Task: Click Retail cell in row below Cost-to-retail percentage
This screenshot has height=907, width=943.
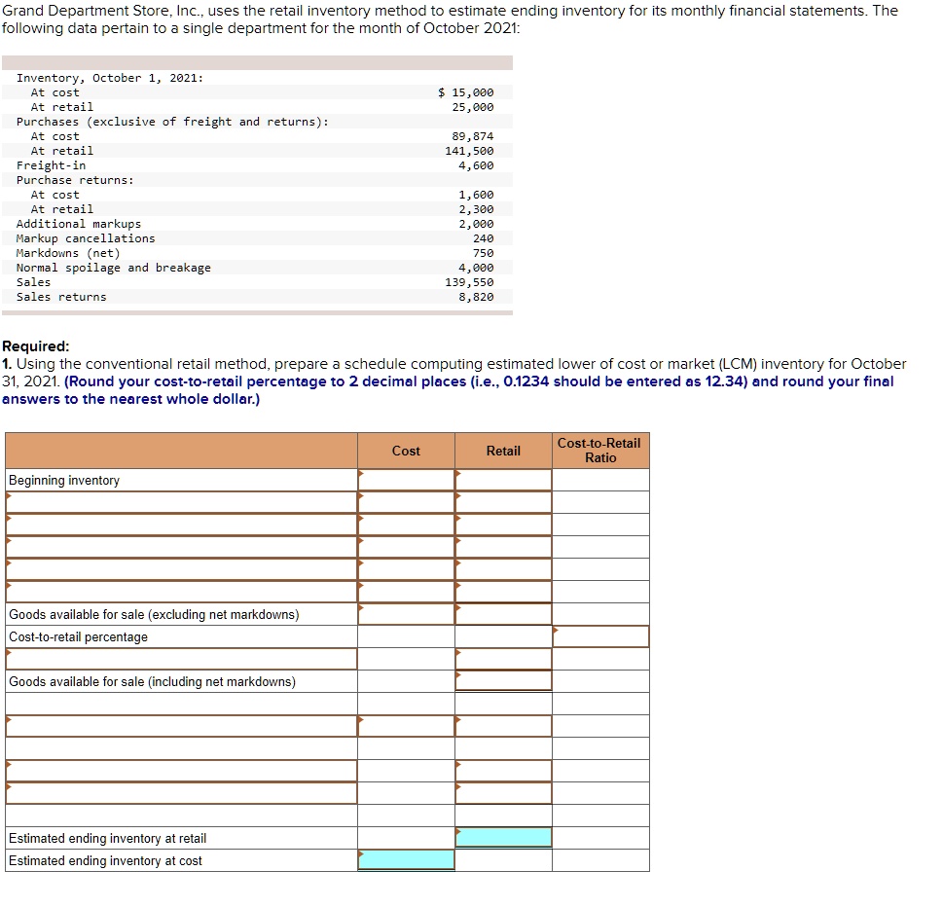Action: (x=503, y=659)
